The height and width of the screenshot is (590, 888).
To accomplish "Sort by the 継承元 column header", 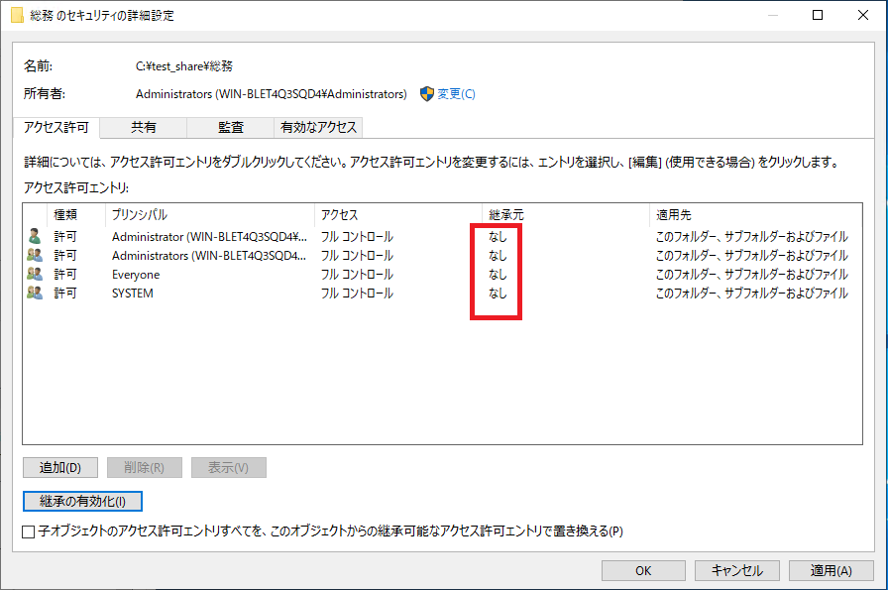I will point(565,215).
